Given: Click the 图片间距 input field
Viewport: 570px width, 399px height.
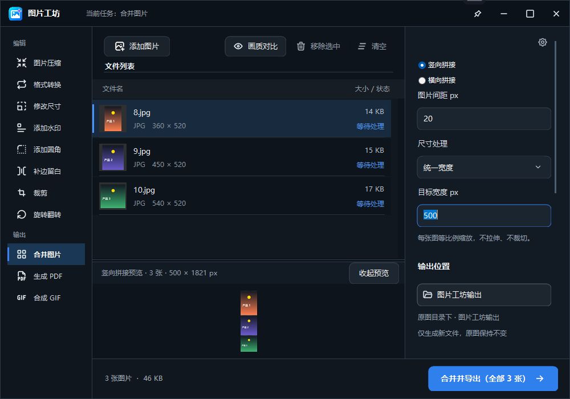Looking at the screenshot, I should click(x=484, y=119).
